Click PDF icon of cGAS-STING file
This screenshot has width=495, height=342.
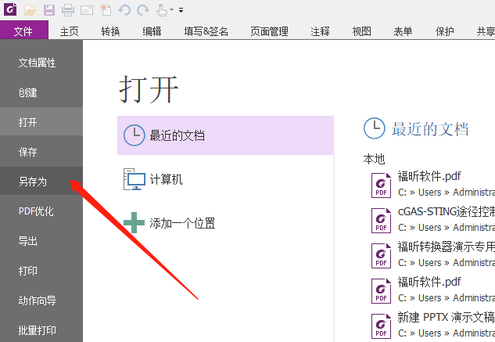click(381, 221)
